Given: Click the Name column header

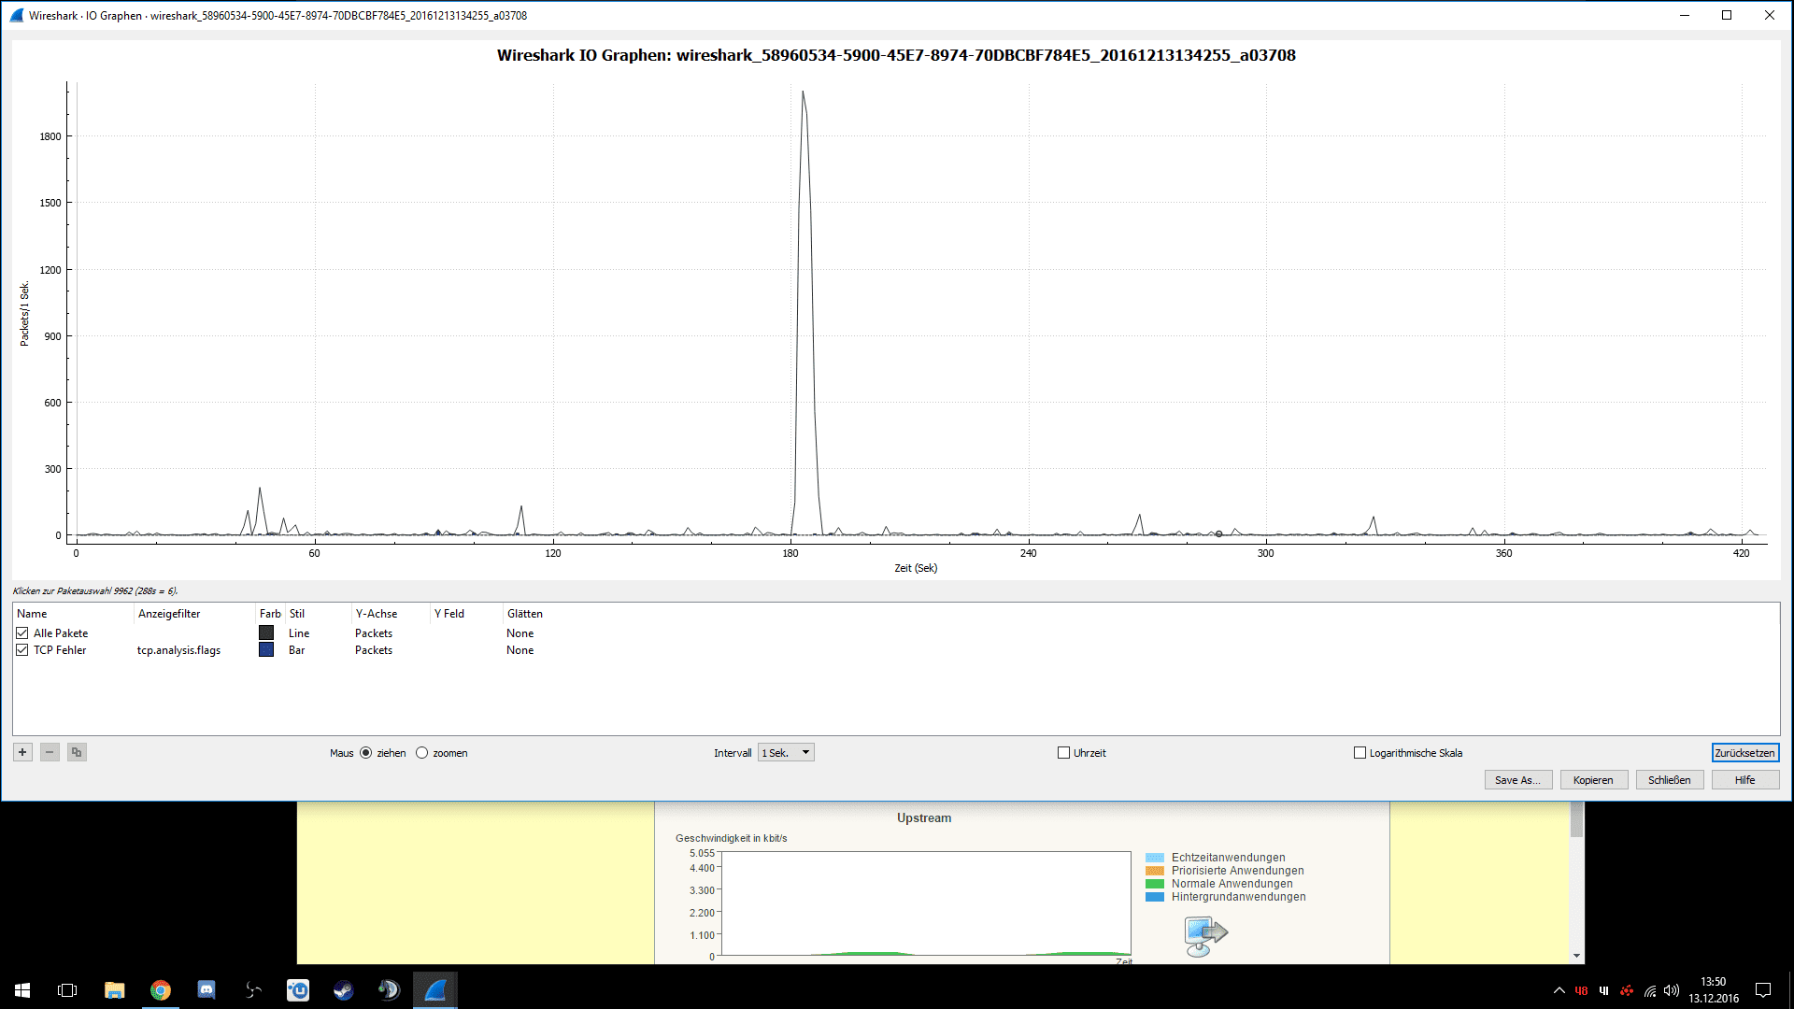Looking at the screenshot, I should pos(32,614).
